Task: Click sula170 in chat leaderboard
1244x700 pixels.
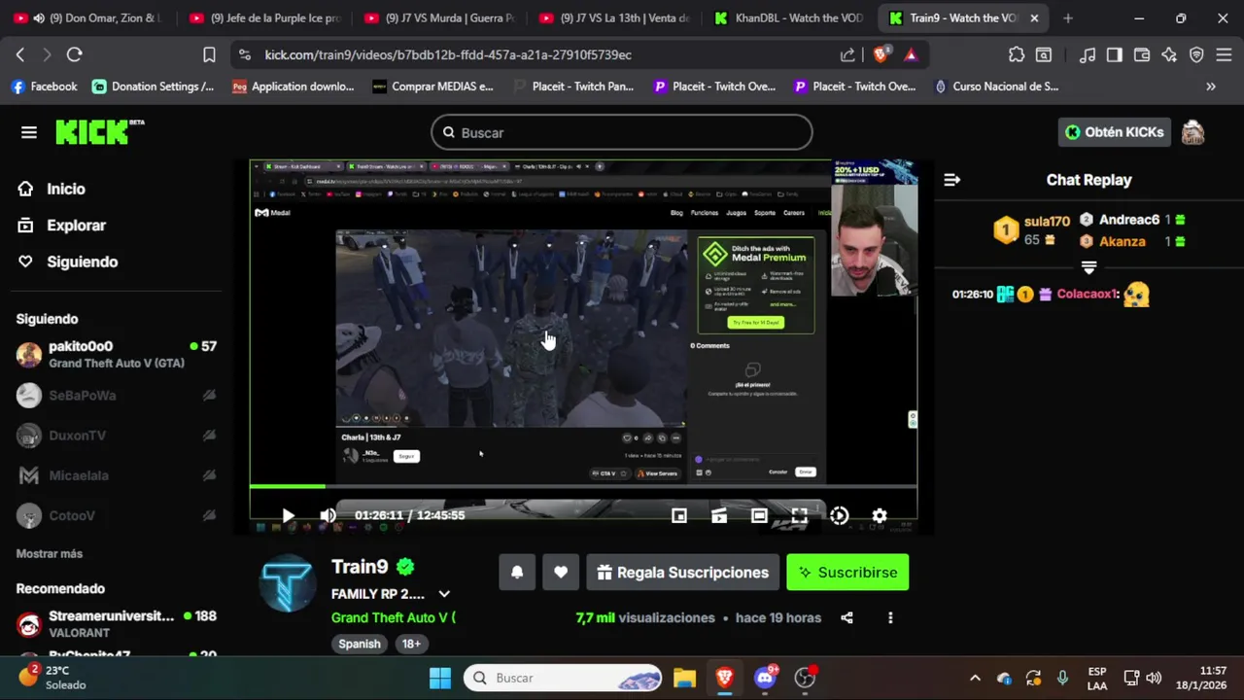Action: pos(1047,222)
